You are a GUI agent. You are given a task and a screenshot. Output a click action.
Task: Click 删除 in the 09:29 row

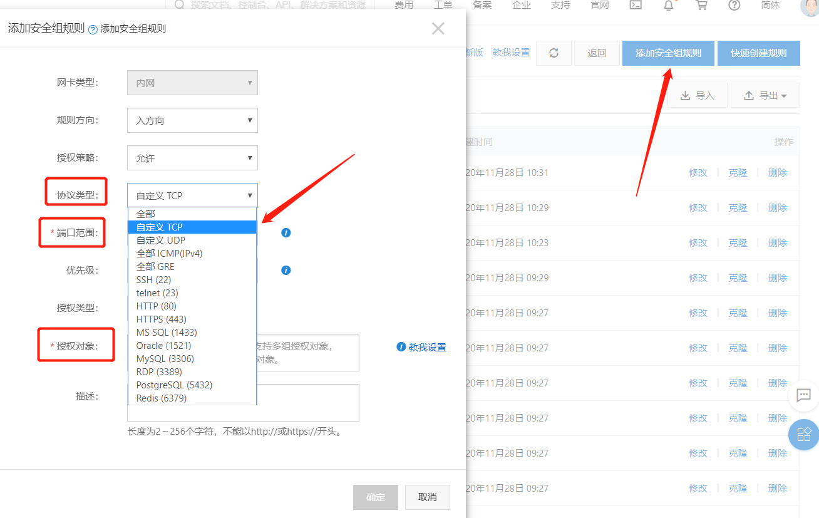pos(778,277)
